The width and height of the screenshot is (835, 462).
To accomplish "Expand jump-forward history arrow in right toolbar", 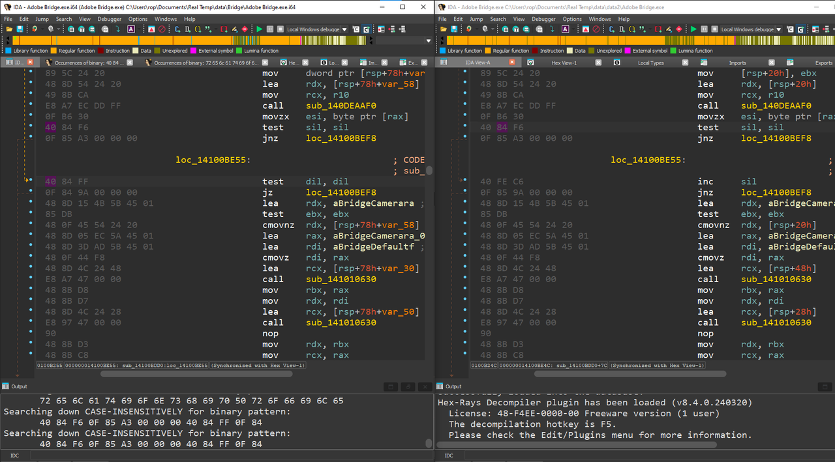I will tap(493, 29).
